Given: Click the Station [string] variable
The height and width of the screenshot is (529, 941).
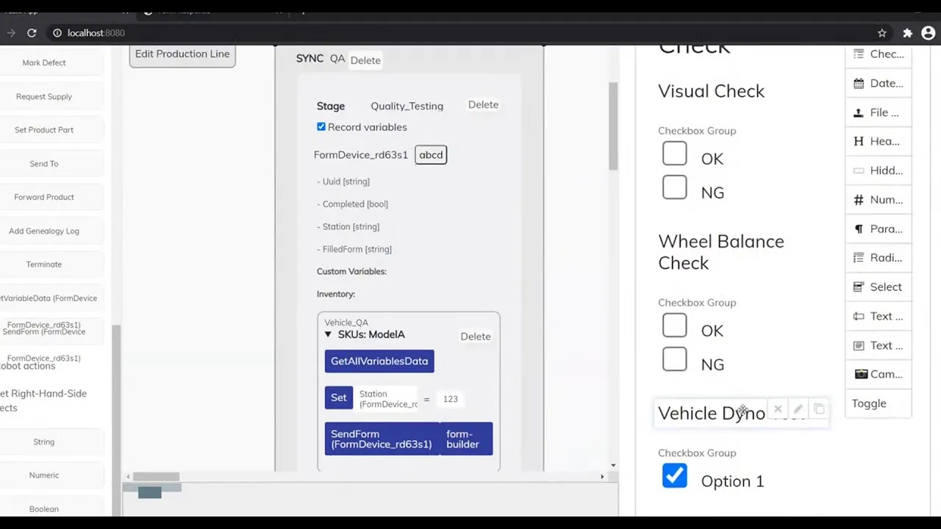Looking at the screenshot, I should click(348, 226).
